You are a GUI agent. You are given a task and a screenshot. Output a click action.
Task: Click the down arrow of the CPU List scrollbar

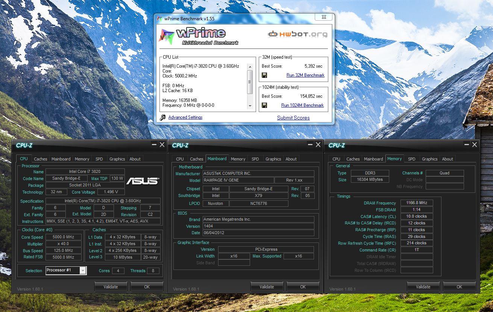pyautogui.click(x=250, y=106)
